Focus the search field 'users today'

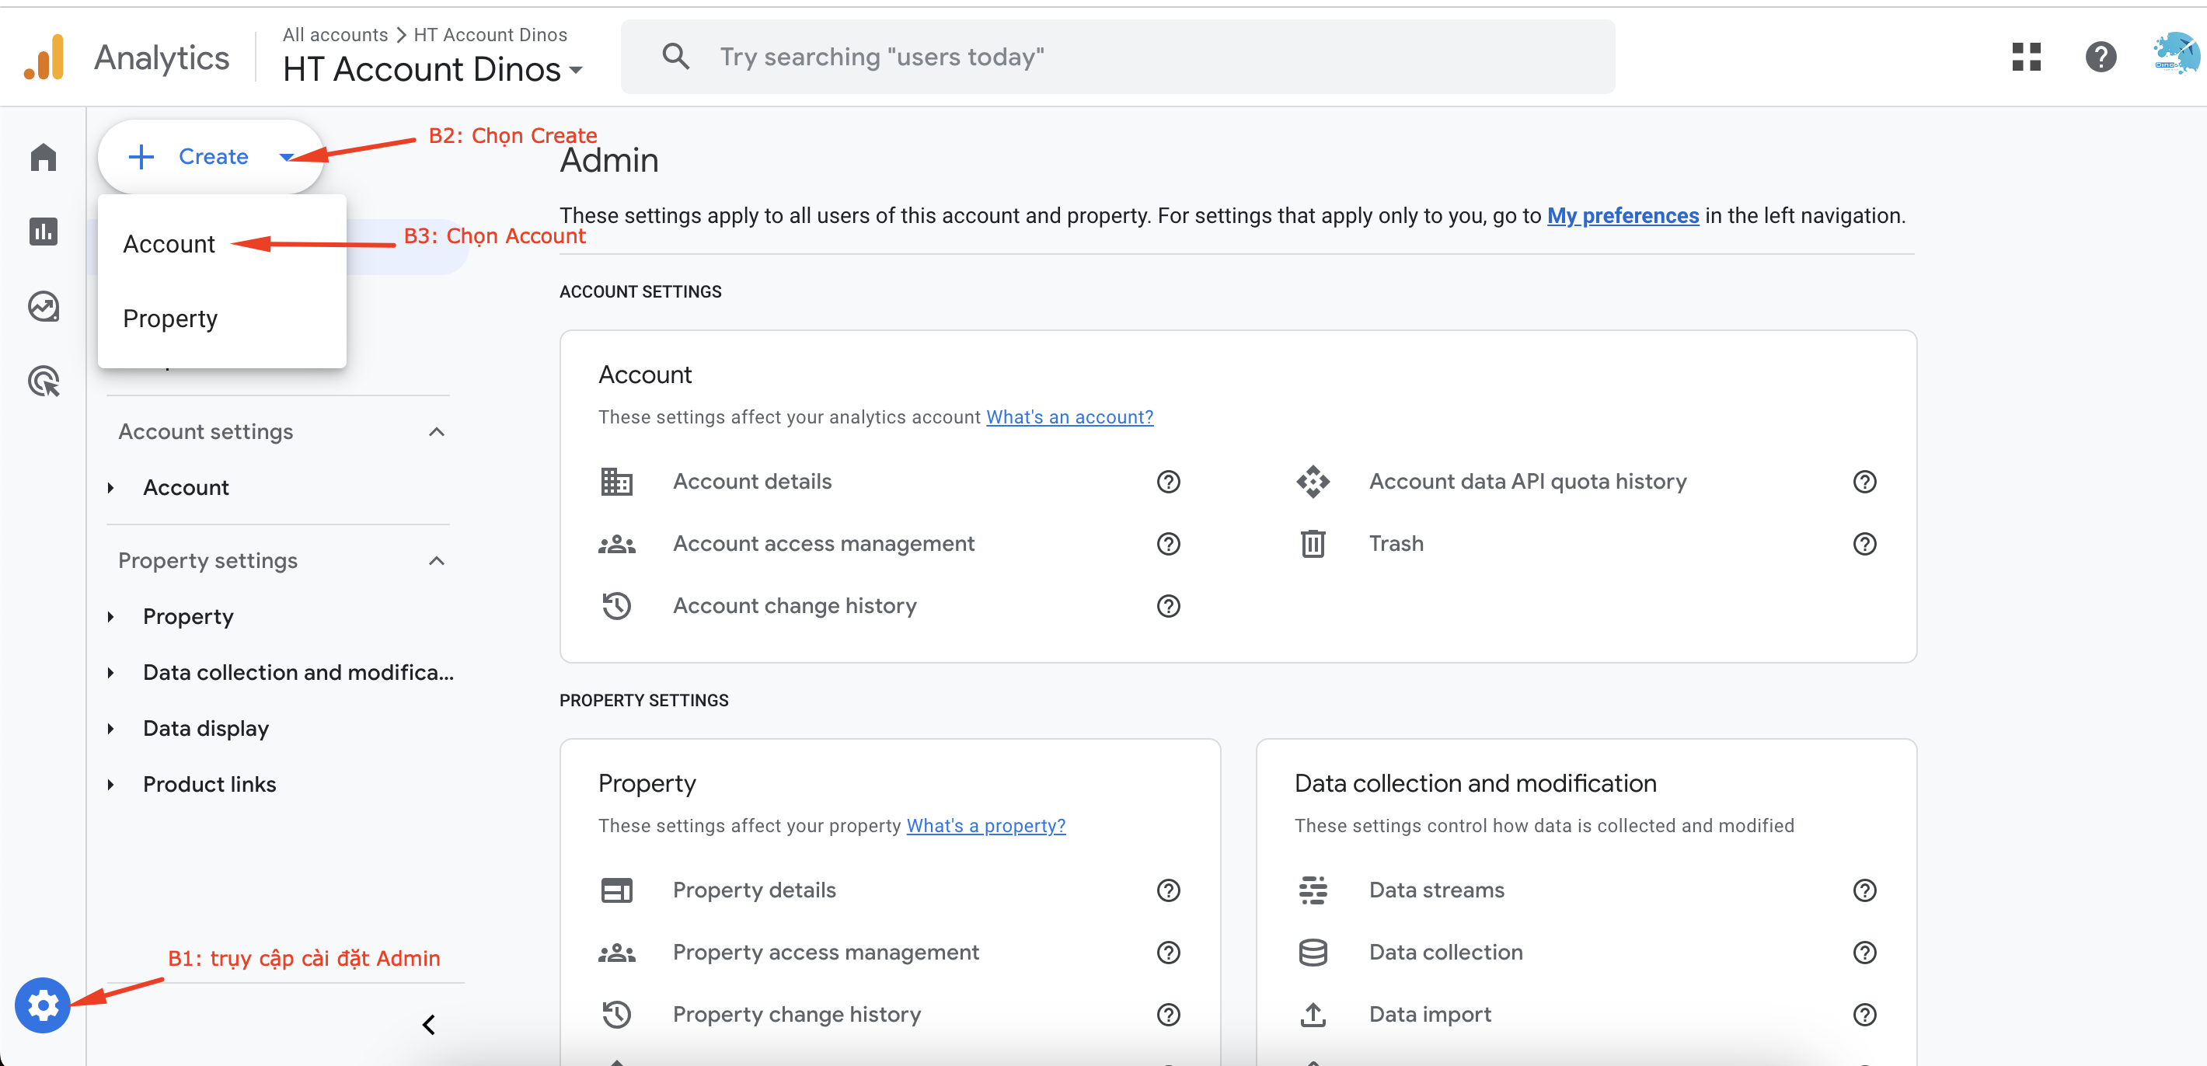(1118, 57)
